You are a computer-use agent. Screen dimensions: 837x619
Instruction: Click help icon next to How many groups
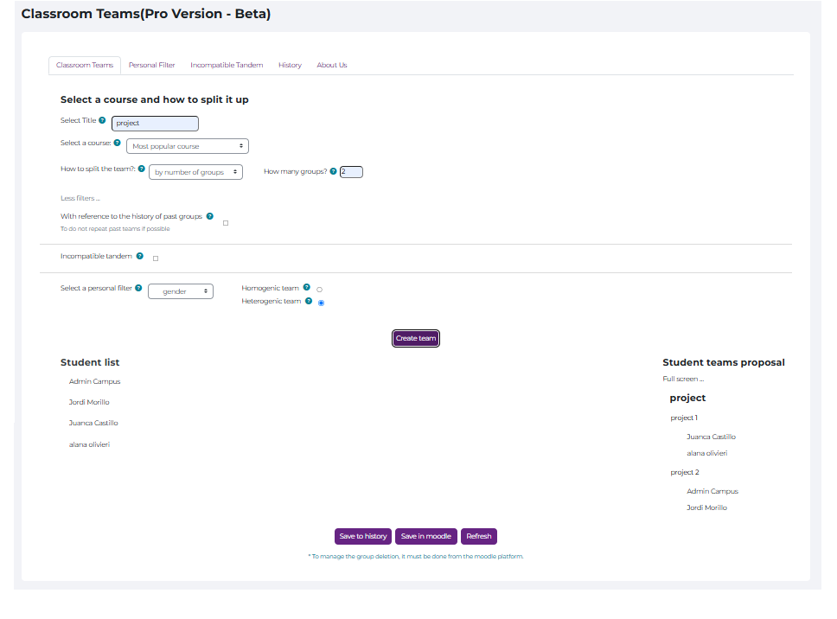(x=334, y=171)
